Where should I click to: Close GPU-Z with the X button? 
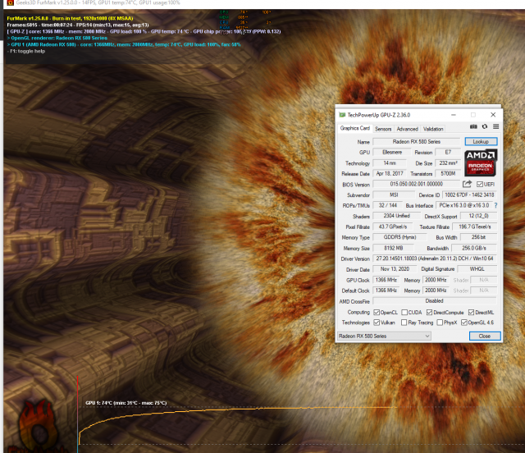493,115
